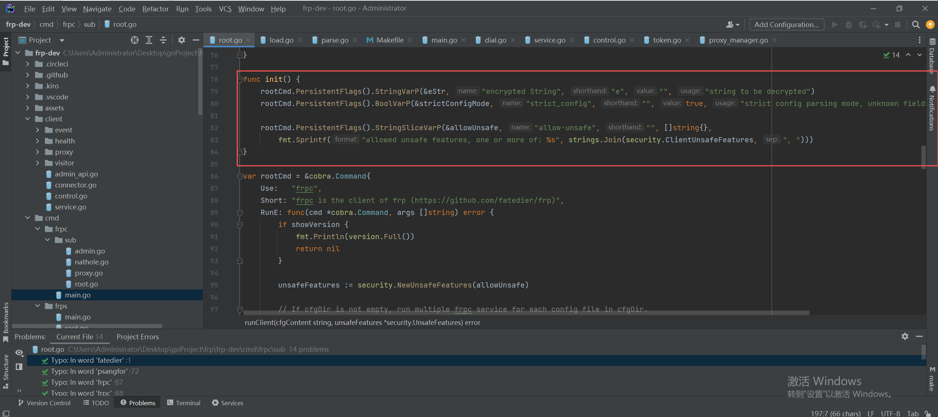Screen dimensions: 938x417
Task: Click Collapse All in Project panel
Action: point(163,40)
